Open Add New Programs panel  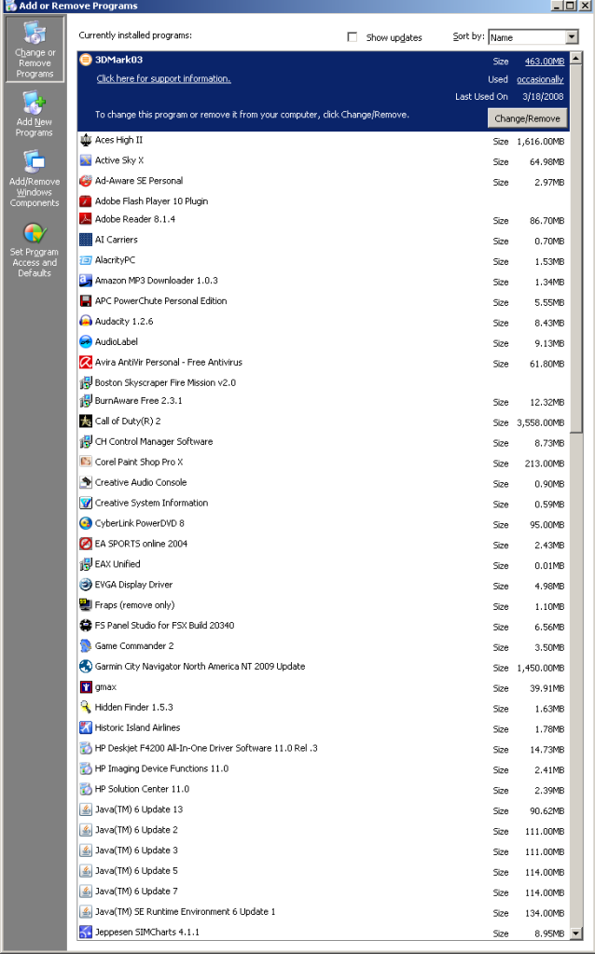pyautogui.click(x=35, y=114)
